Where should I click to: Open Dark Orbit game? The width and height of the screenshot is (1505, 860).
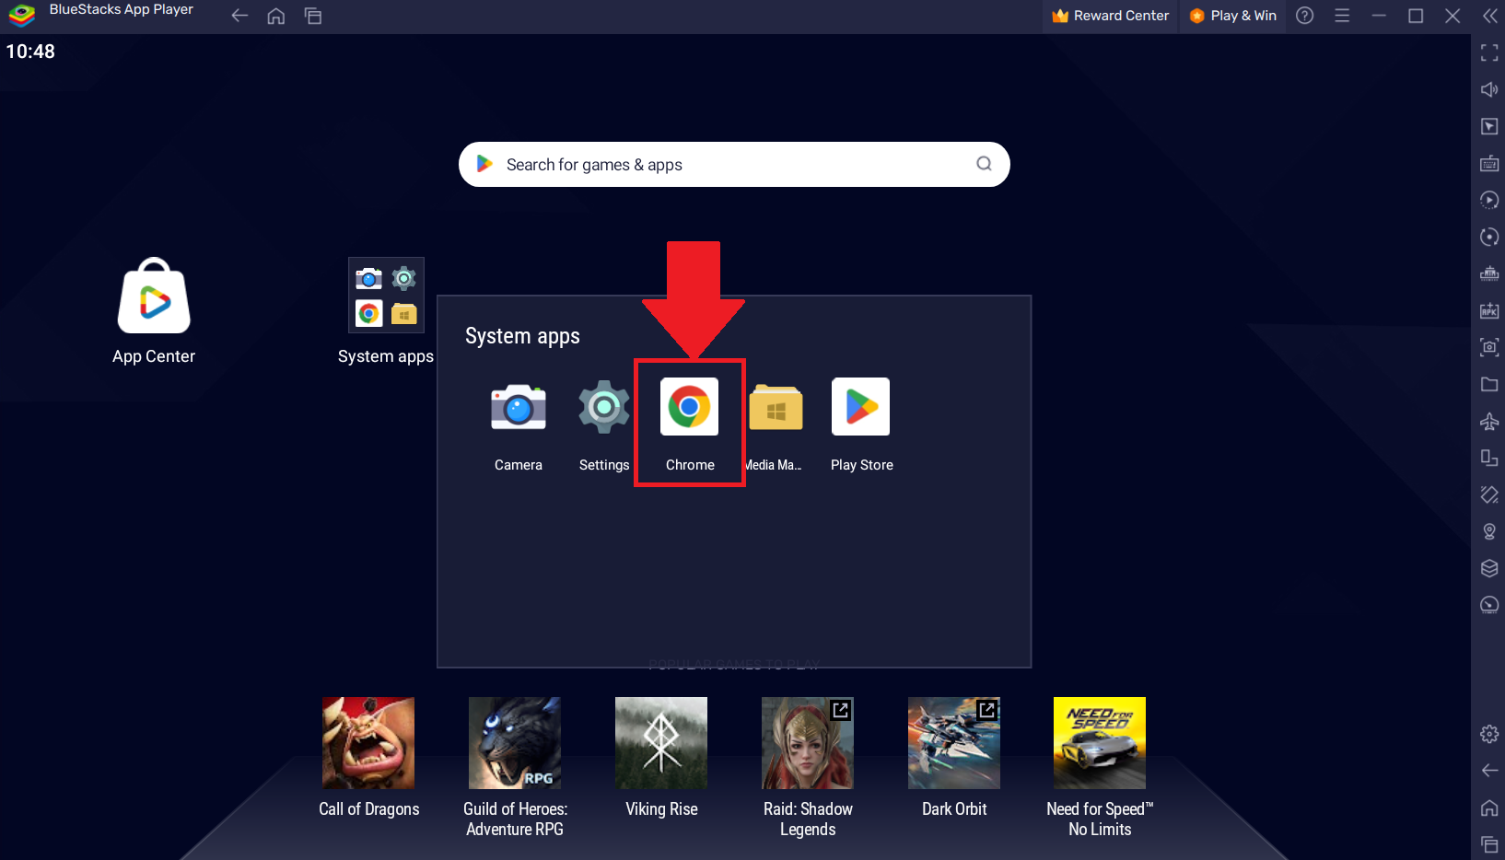tap(954, 742)
